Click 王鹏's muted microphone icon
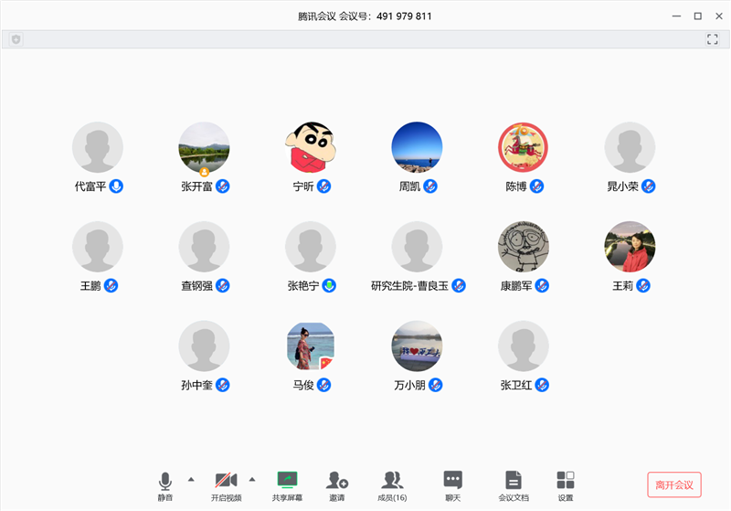731x511 pixels. [x=111, y=286]
